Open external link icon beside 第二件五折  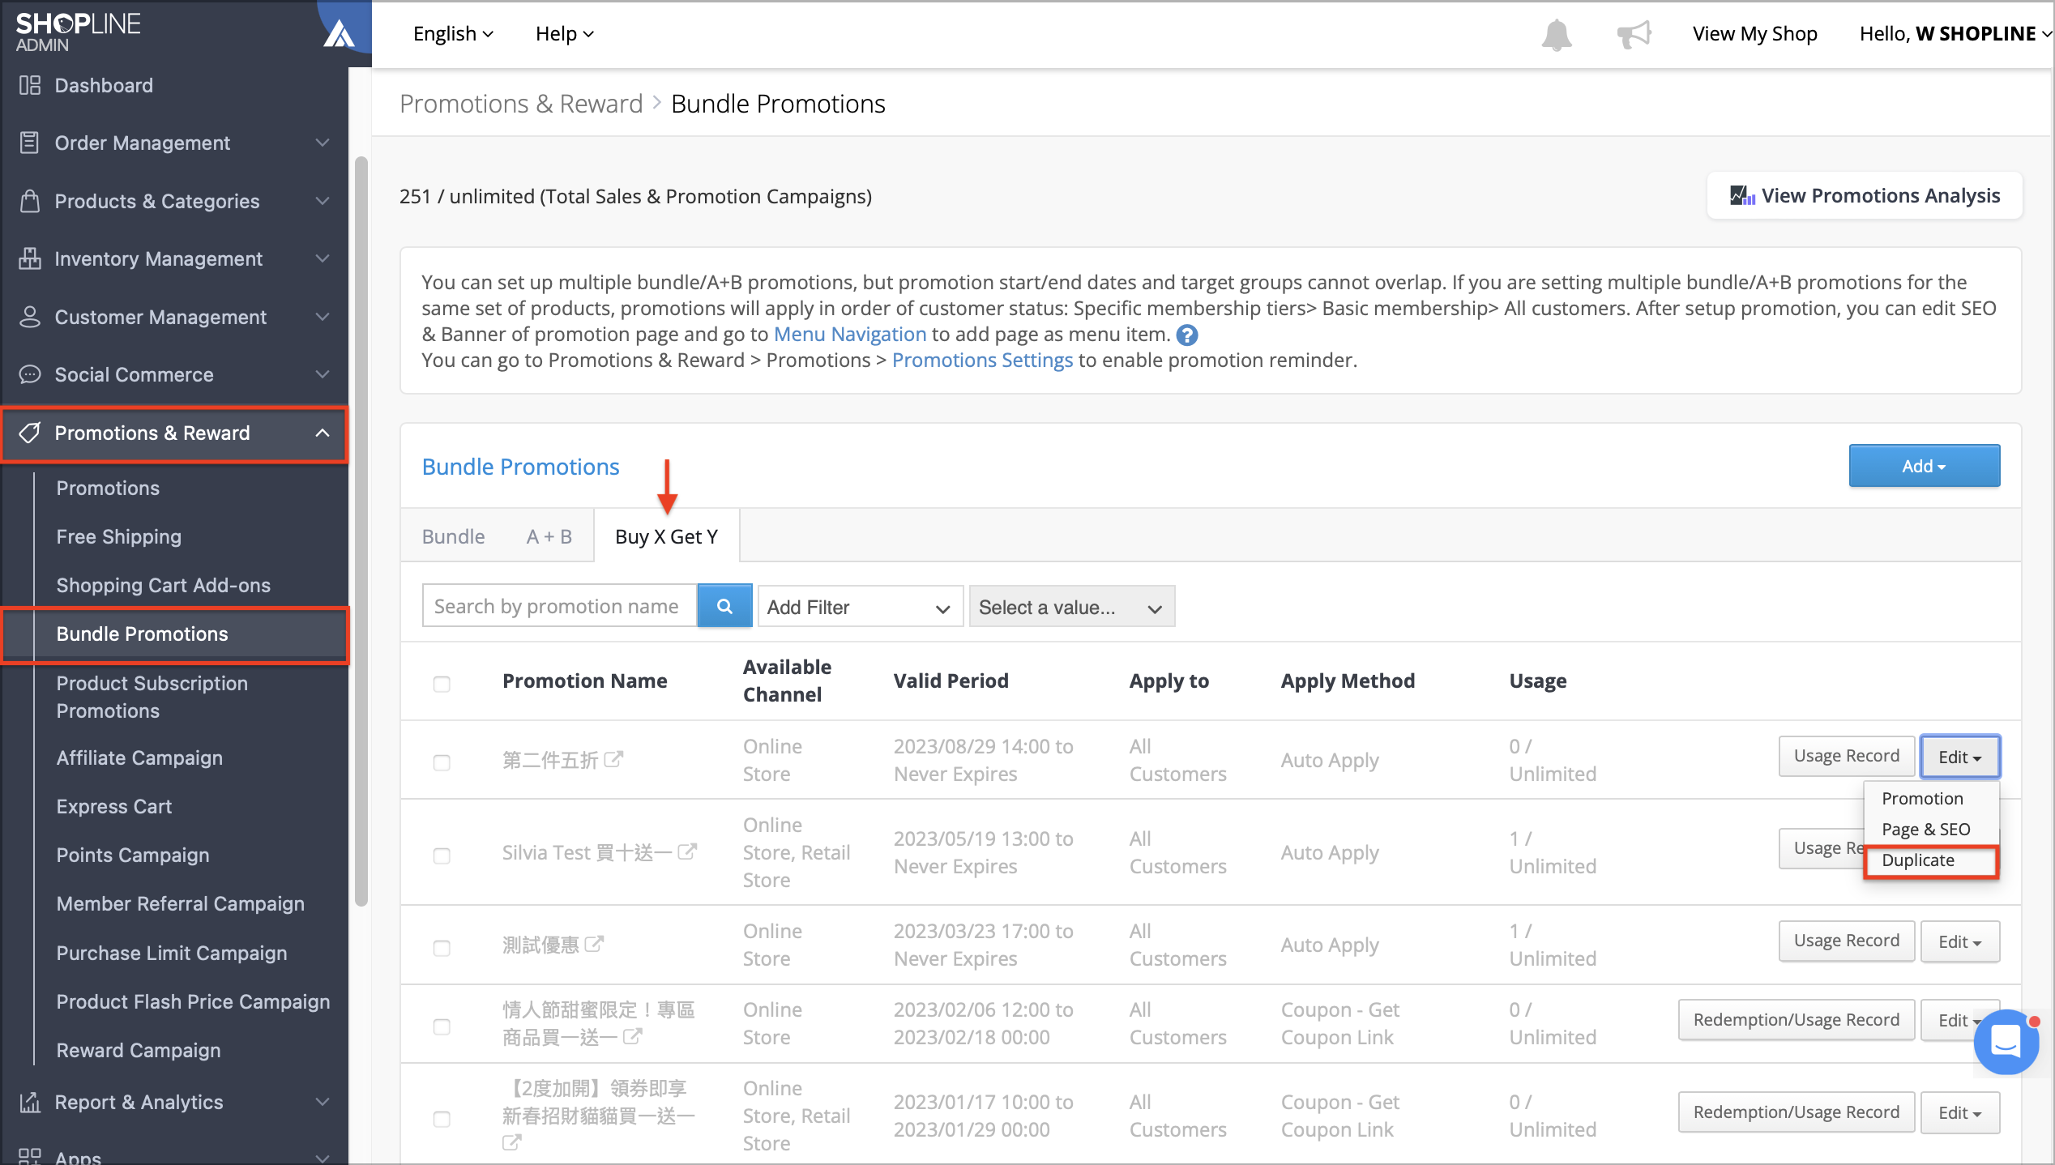614,759
